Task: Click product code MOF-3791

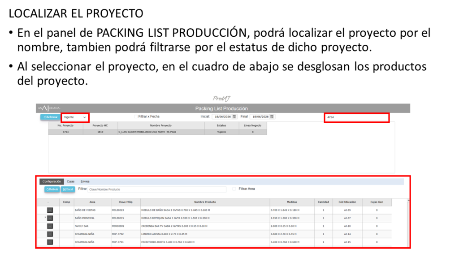Action: (x=118, y=242)
